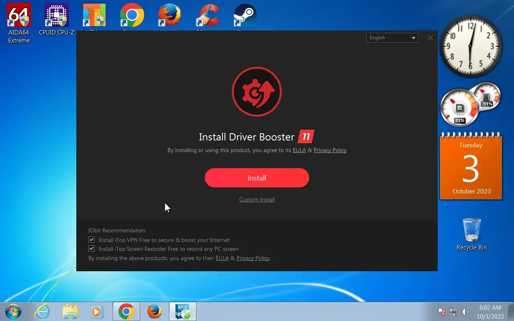The image size is (514, 321).
Task: Click the Driver Booster logo icon
Action: (x=257, y=92)
